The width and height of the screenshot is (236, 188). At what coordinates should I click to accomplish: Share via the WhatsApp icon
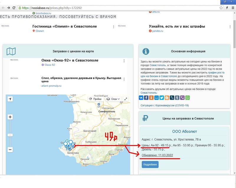tap(187, 98)
